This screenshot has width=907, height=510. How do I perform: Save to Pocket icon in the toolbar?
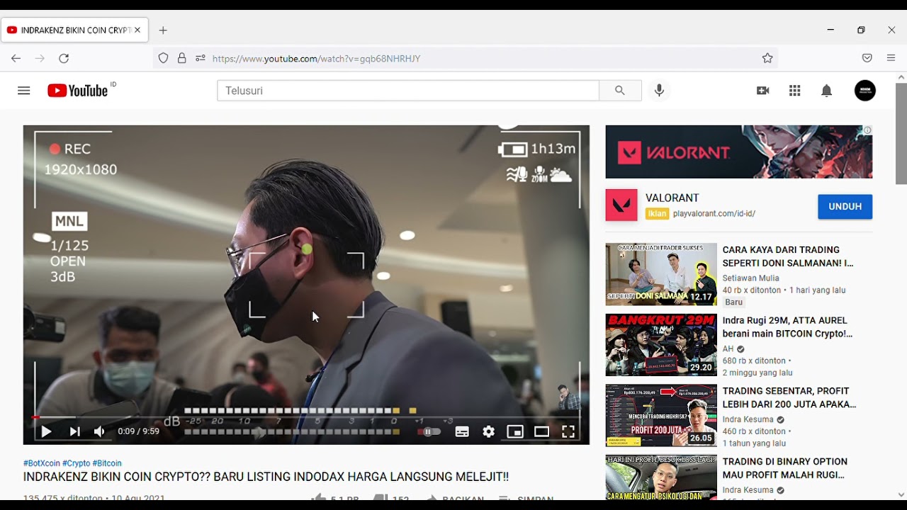pyautogui.click(x=867, y=58)
